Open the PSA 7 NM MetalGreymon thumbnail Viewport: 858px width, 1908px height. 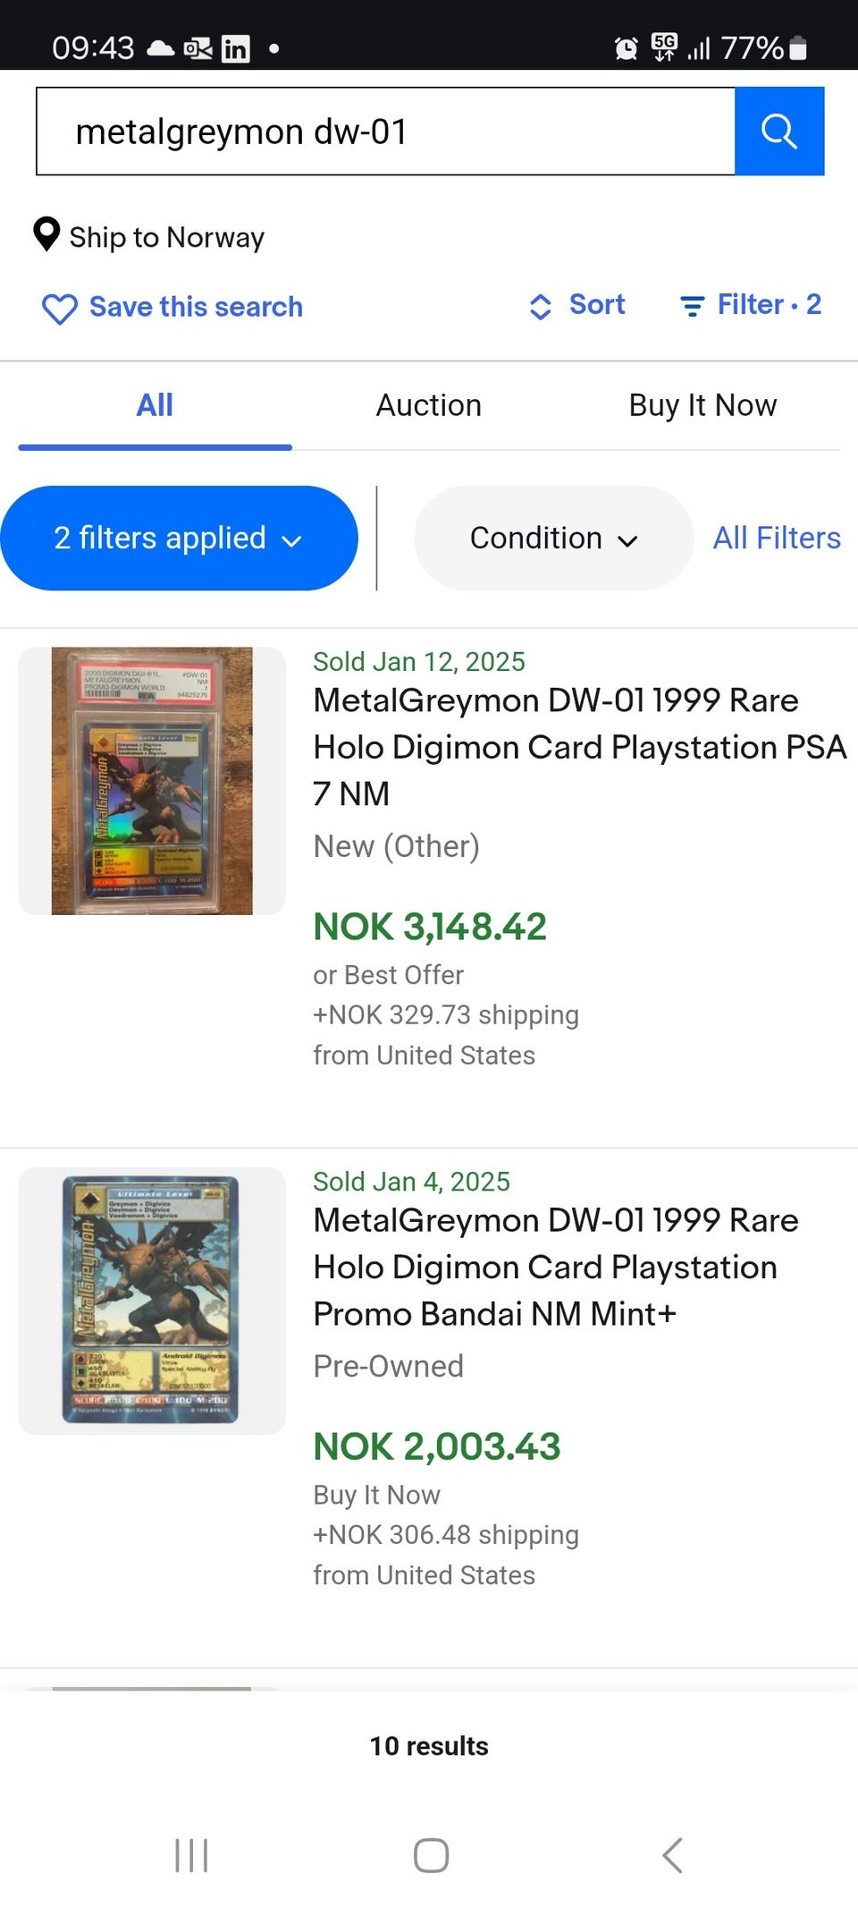pos(152,781)
